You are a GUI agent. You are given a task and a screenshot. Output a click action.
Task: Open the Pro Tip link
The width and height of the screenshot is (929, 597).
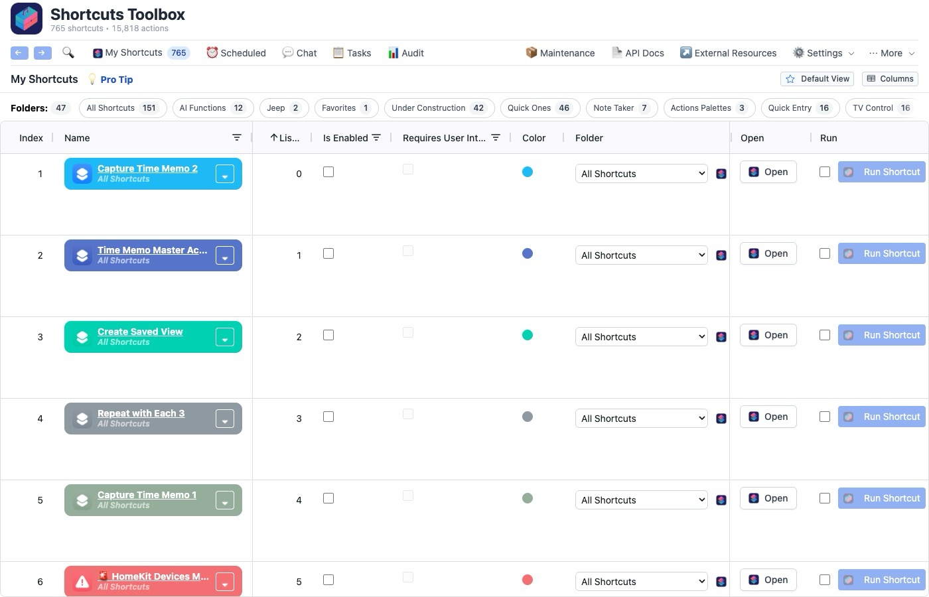pyautogui.click(x=117, y=79)
